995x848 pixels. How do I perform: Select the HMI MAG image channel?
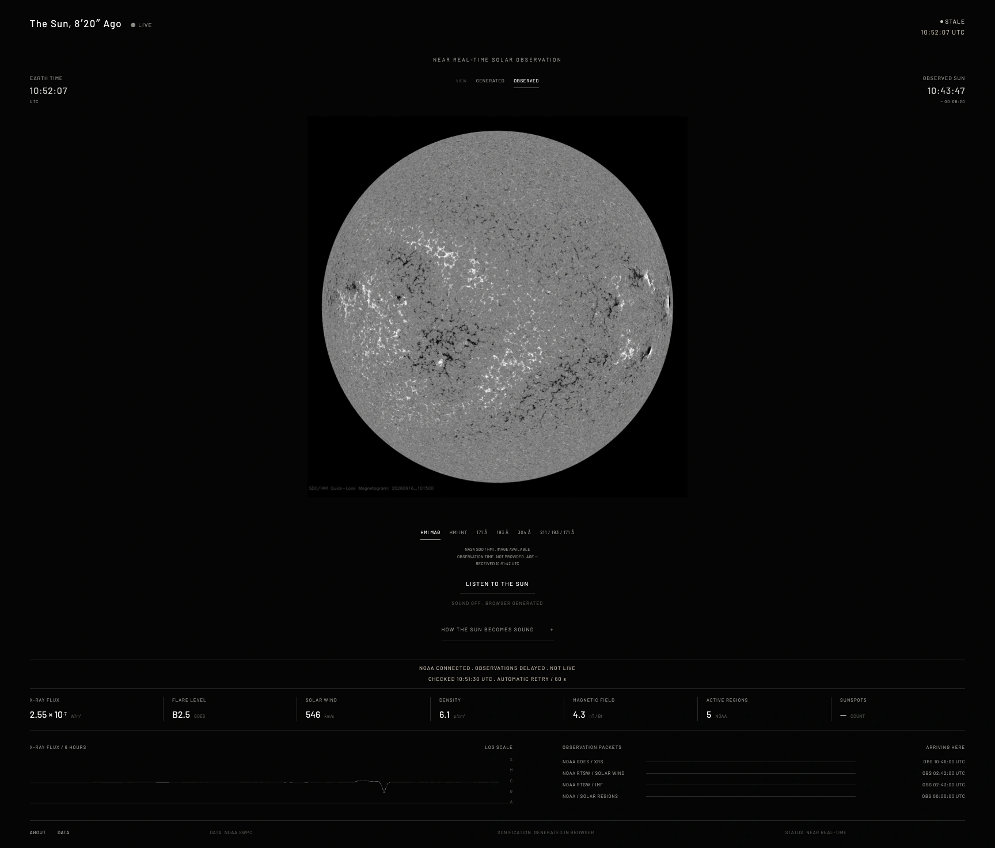click(430, 532)
